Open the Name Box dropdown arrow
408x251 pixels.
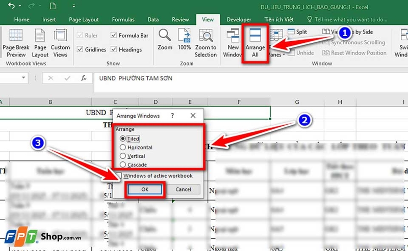(x=23, y=78)
